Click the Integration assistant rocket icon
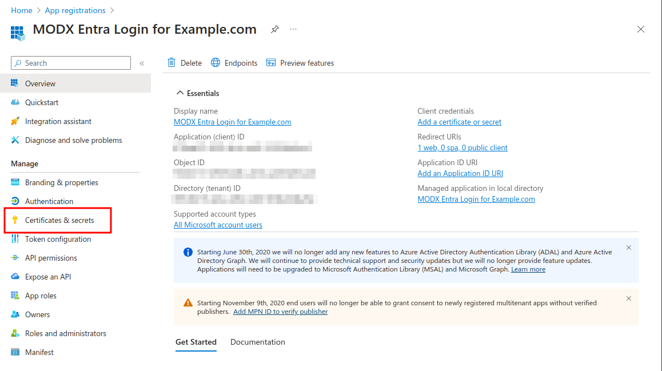Viewport: 662px width, 371px height. 15,121
